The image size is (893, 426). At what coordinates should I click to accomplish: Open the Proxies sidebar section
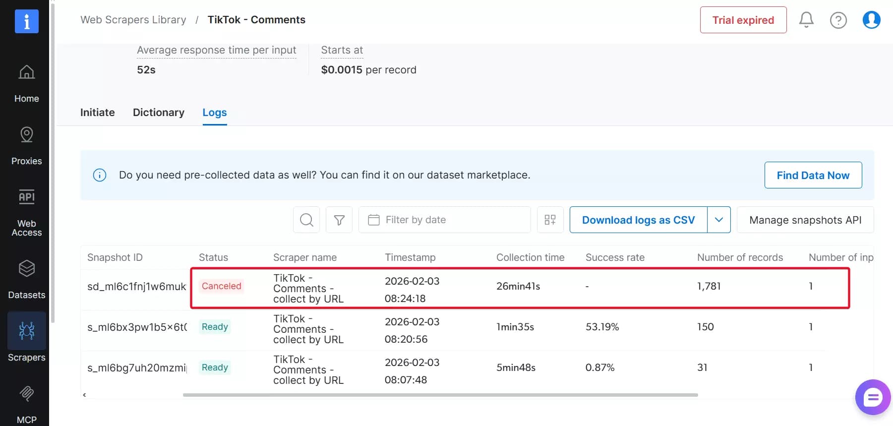pos(27,146)
